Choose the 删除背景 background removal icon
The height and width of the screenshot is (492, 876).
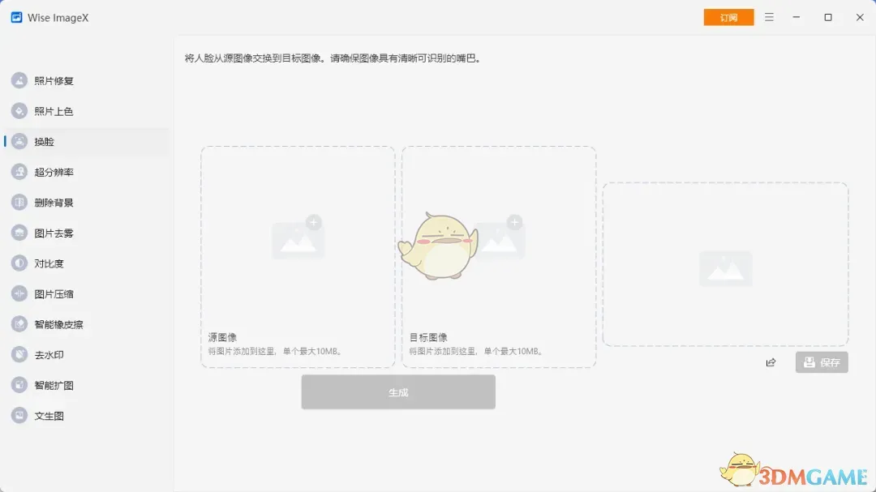19,203
